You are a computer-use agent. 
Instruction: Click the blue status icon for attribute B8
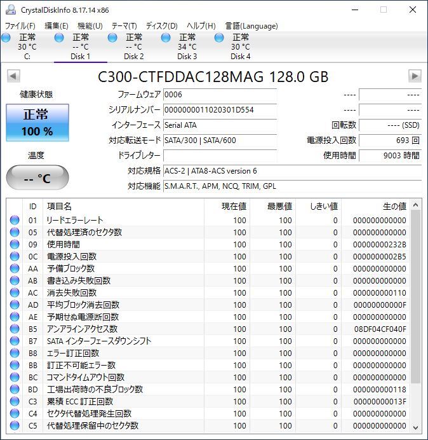click(x=15, y=353)
